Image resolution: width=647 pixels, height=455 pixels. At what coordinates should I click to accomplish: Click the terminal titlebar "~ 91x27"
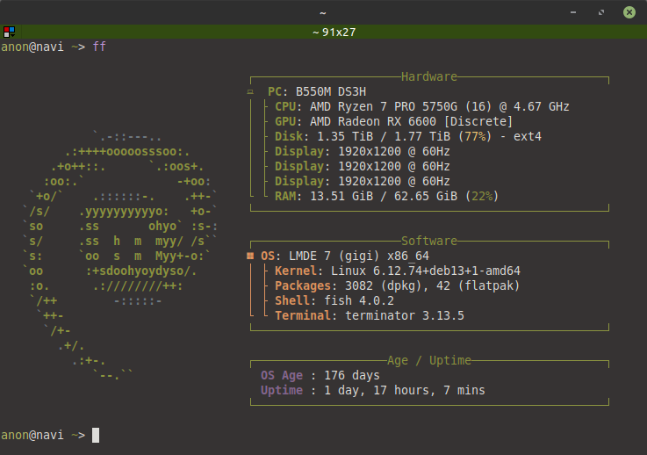pyautogui.click(x=334, y=32)
